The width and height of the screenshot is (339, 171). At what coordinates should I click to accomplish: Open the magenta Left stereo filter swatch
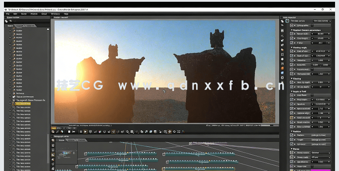point(321,171)
